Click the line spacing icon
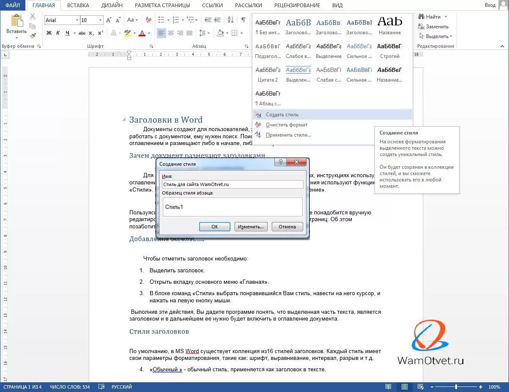Image resolution: width=509 pixels, height=392 pixels. pyautogui.click(x=202, y=33)
